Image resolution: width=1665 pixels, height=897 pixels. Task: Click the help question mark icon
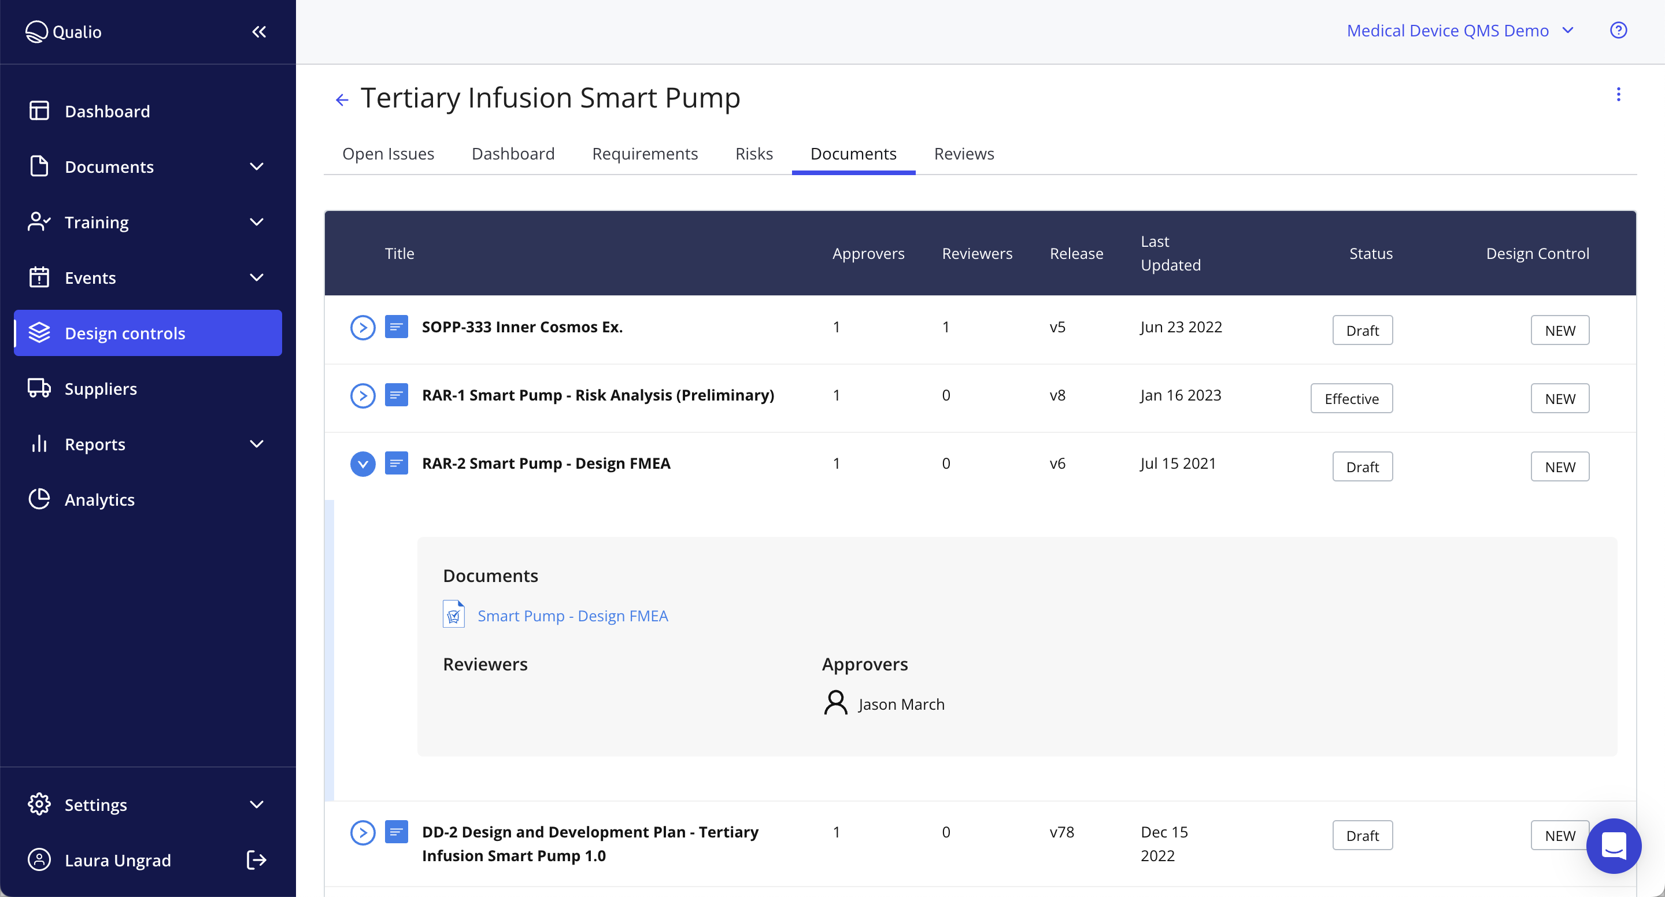coord(1619,29)
